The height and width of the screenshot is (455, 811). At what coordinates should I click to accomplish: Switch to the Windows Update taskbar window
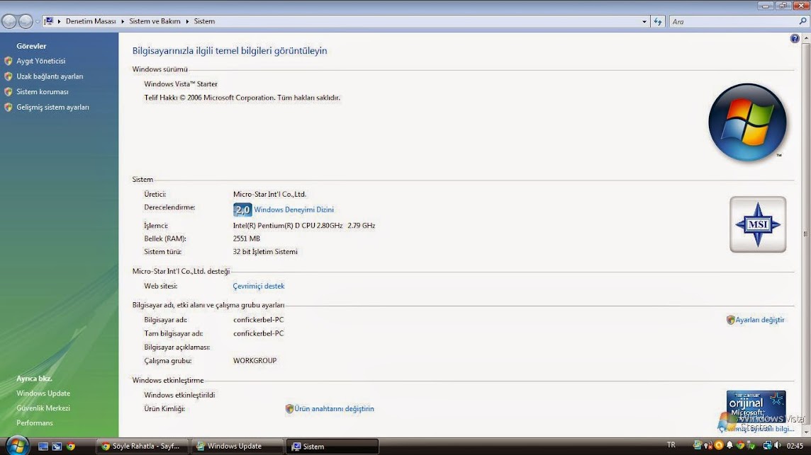(x=235, y=447)
